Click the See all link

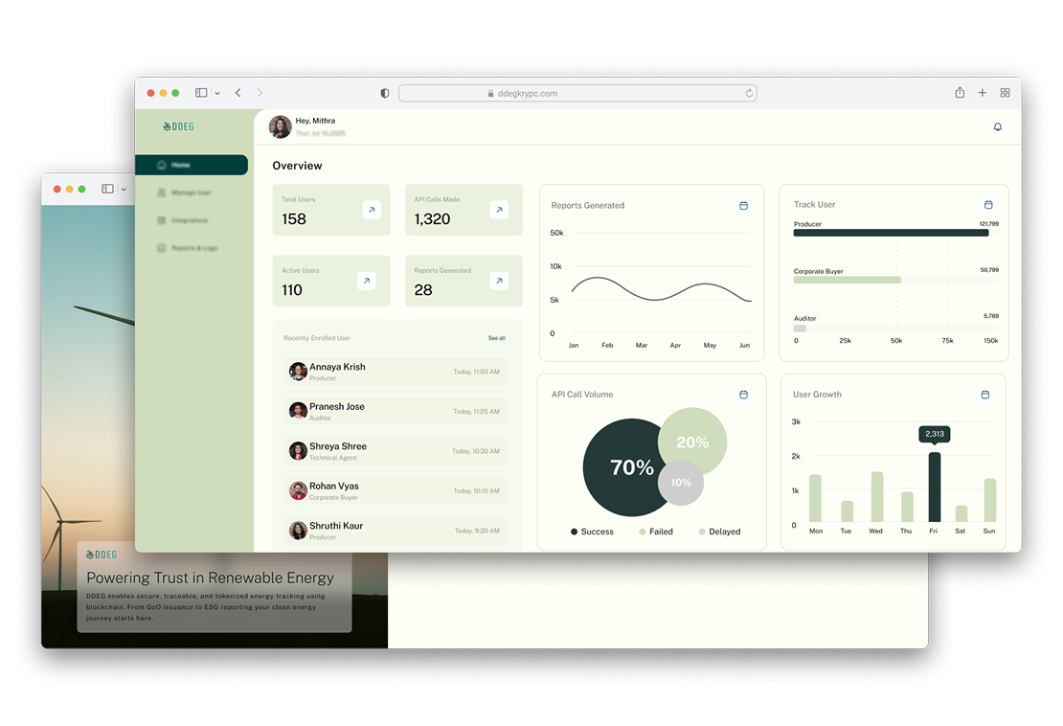coord(496,338)
